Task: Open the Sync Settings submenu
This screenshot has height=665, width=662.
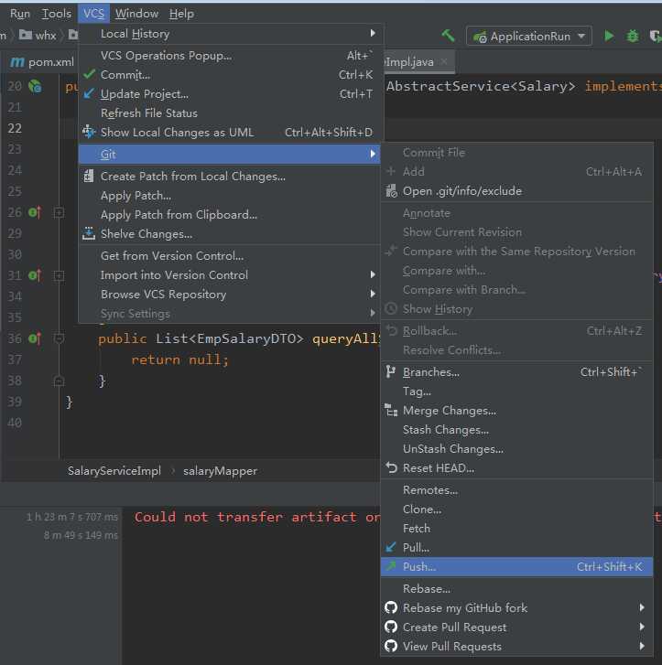Action: (x=231, y=314)
